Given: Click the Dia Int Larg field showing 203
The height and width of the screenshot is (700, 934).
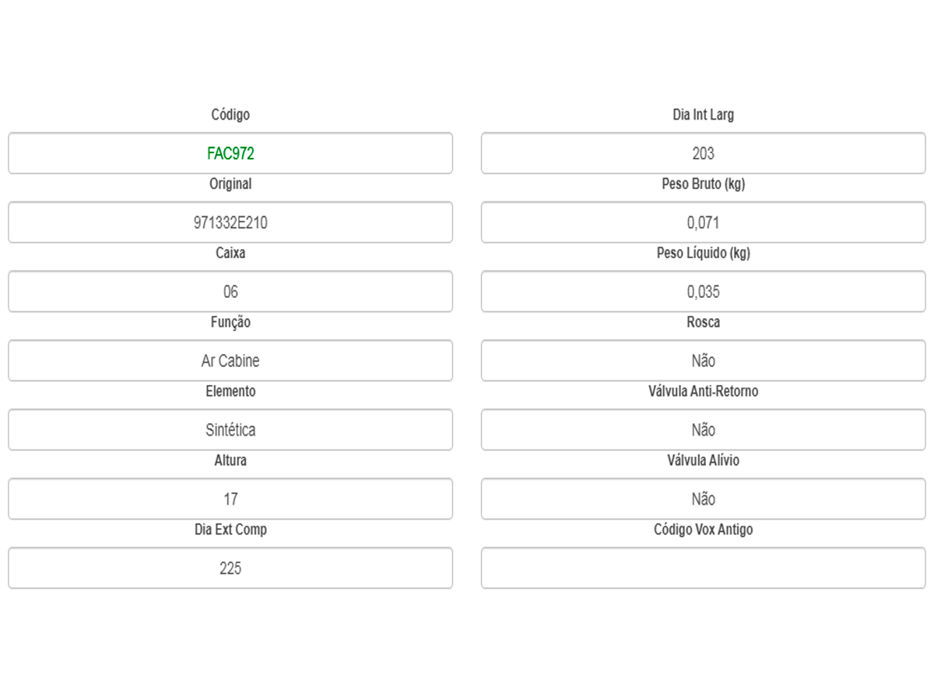Looking at the screenshot, I should point(703,153).
